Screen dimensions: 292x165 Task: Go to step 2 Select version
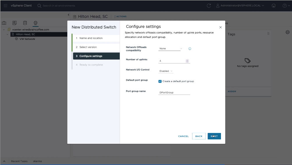[88, 47]
